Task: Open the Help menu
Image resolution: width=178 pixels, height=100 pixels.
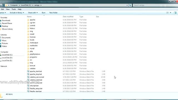Action: click(x=19, y=9)
